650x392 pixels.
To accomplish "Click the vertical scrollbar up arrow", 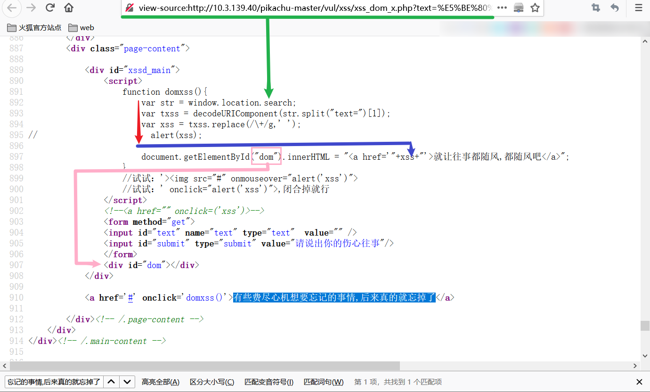I will pos(645,41).
